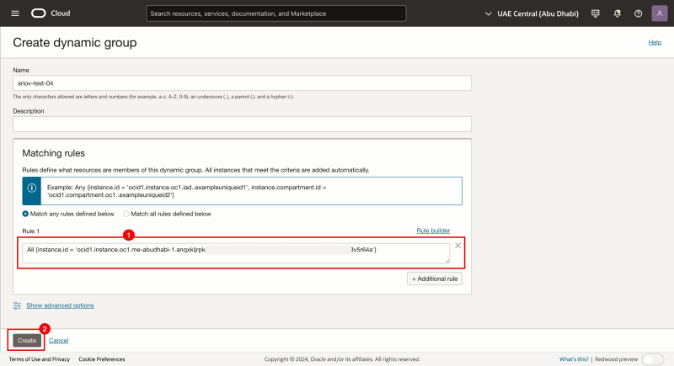Viewport: 674px width, 366px height.
Task: Click the info icon in example box
Action: click(x=32, y=188)
